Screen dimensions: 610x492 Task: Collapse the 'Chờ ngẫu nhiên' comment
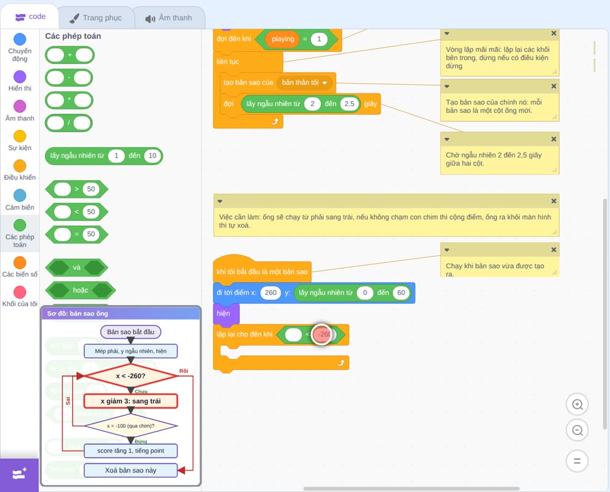pyautogui.click(x=447, y=139)
